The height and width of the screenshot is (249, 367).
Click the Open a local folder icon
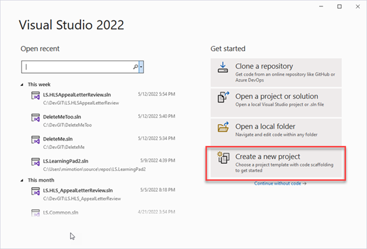tap(224, 127)
